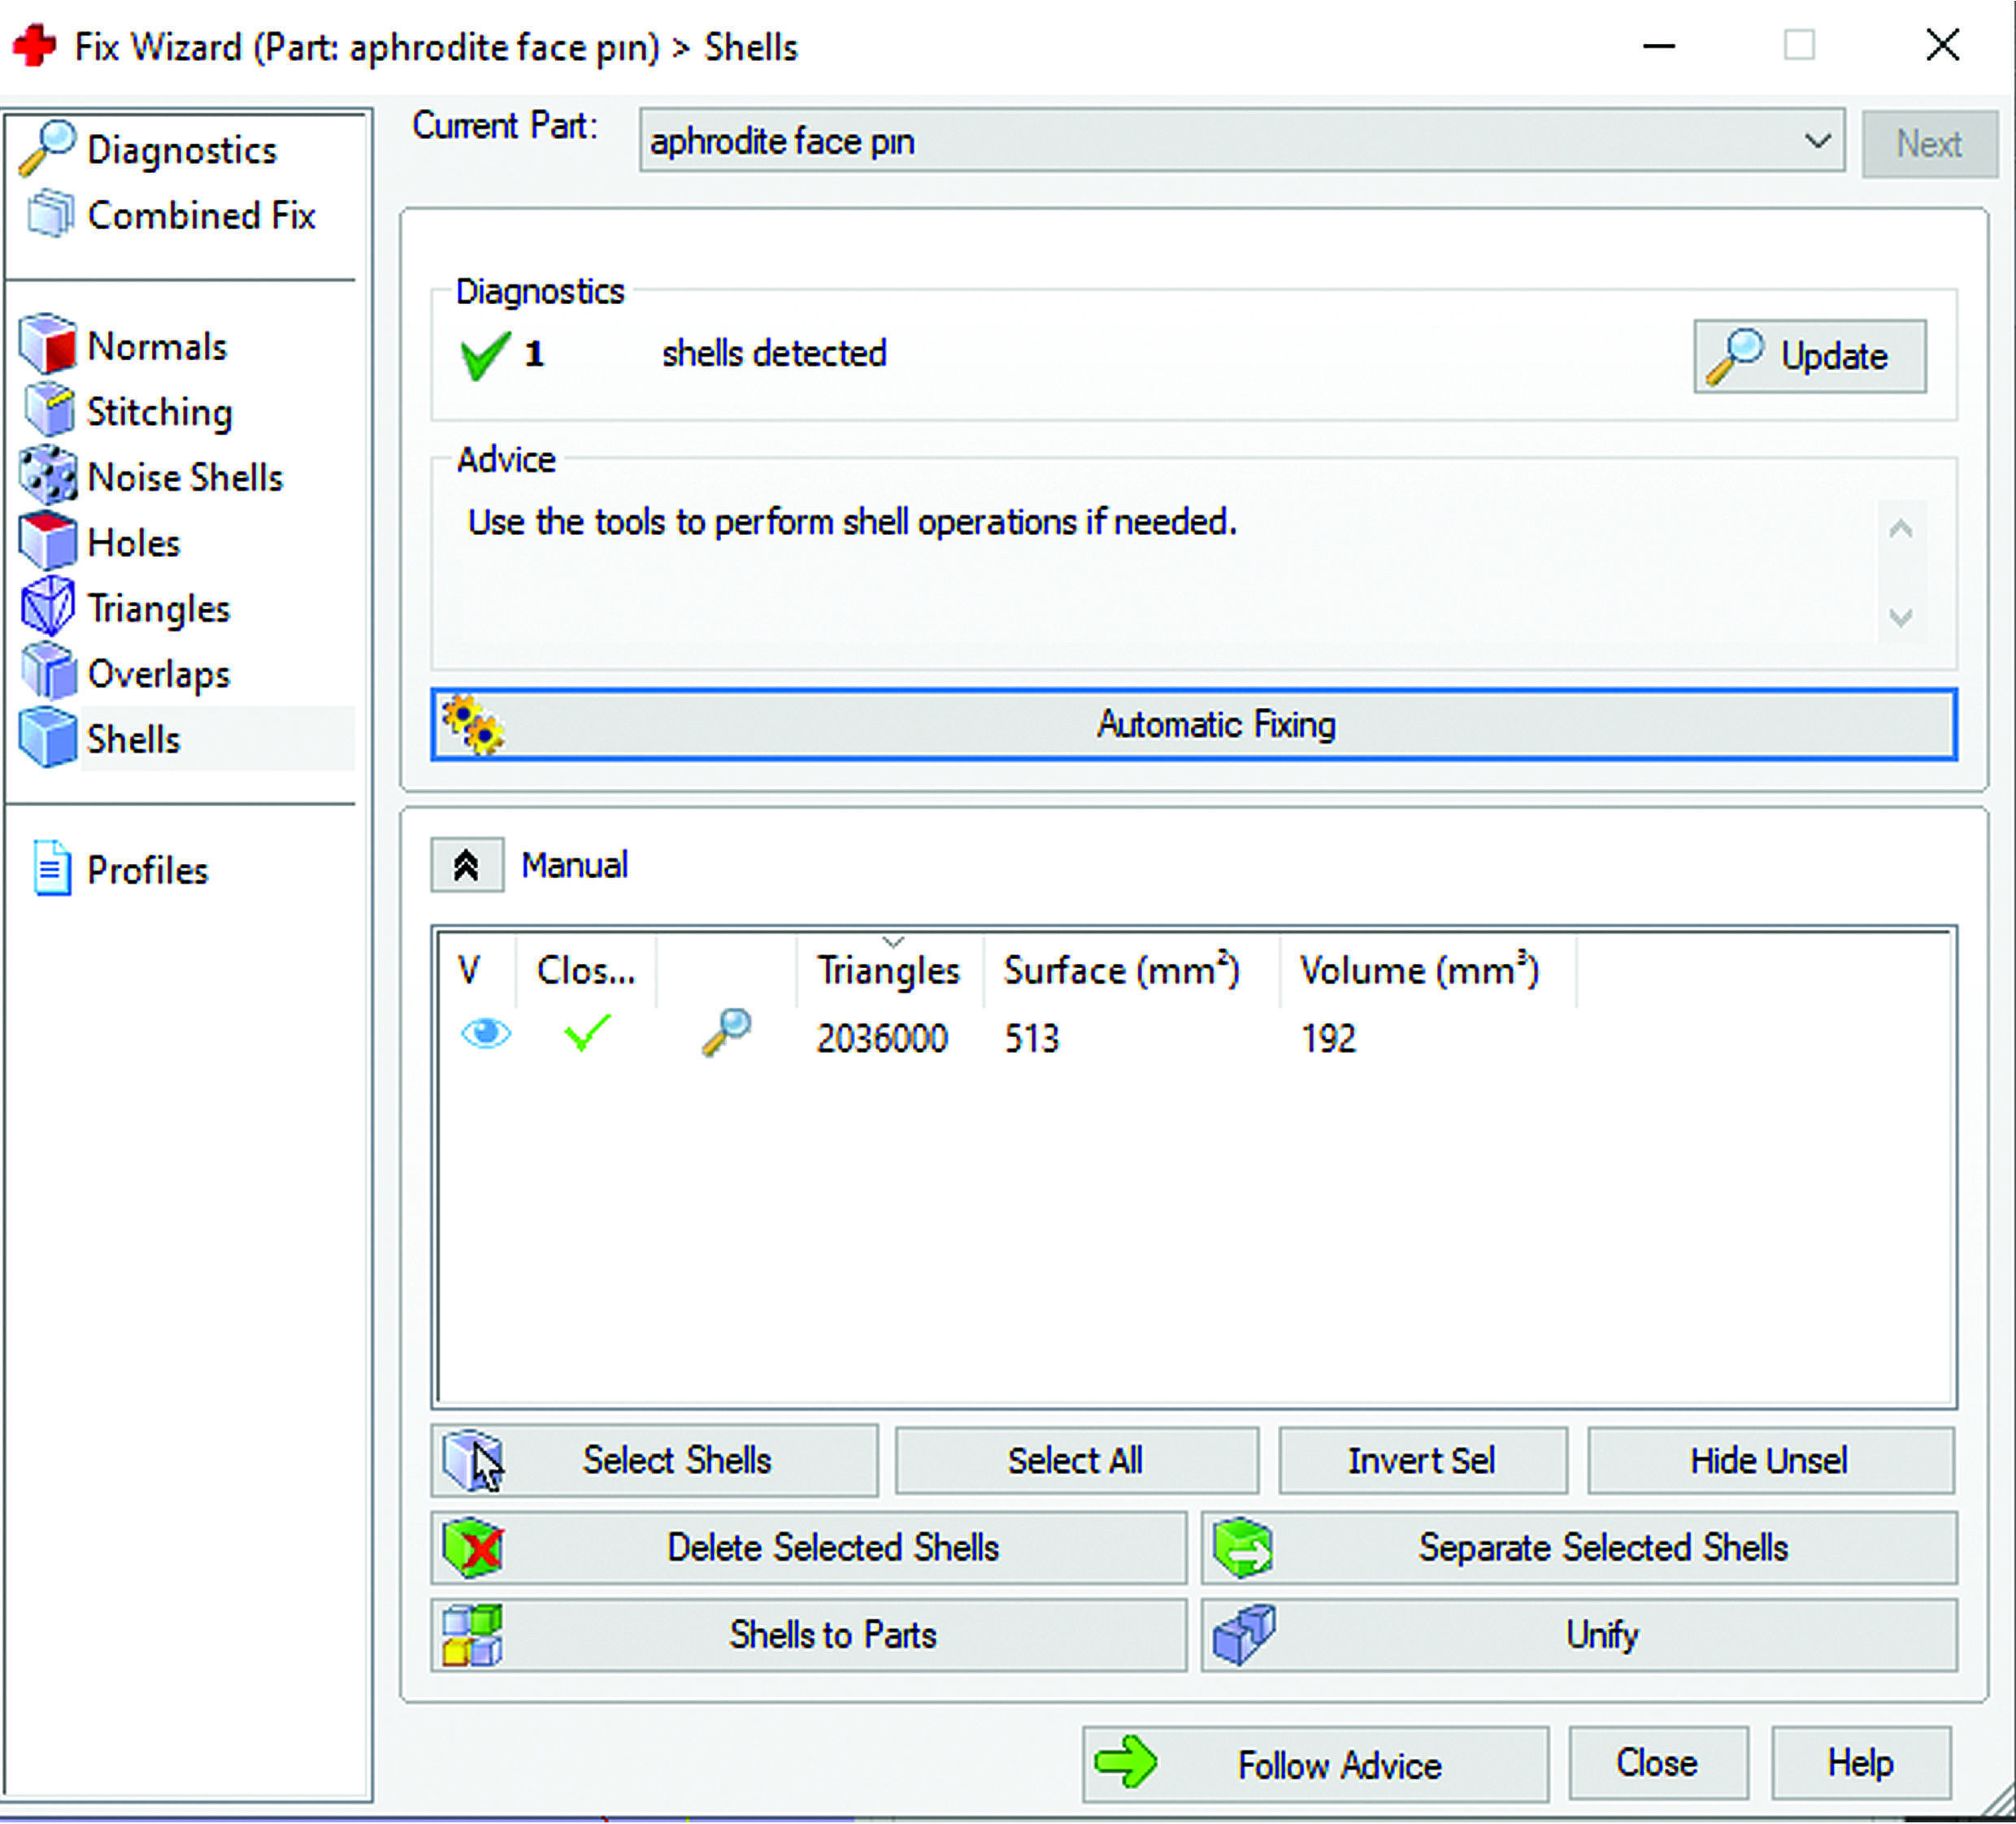Open the Triangles wireframe icon
This screenshot has height=1824, width=2016.
click(47, 607)
